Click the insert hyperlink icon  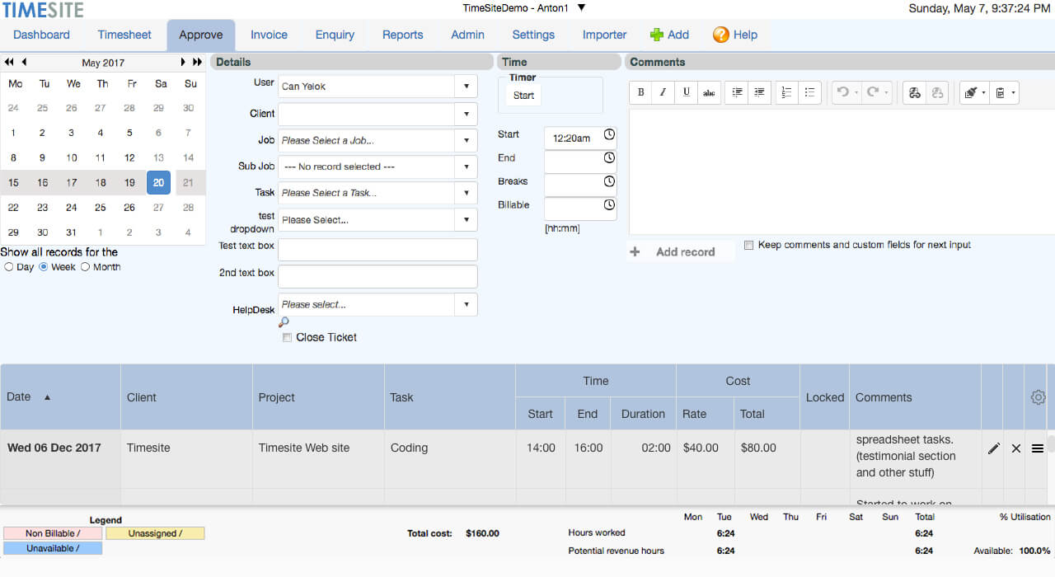coord(914,93)
